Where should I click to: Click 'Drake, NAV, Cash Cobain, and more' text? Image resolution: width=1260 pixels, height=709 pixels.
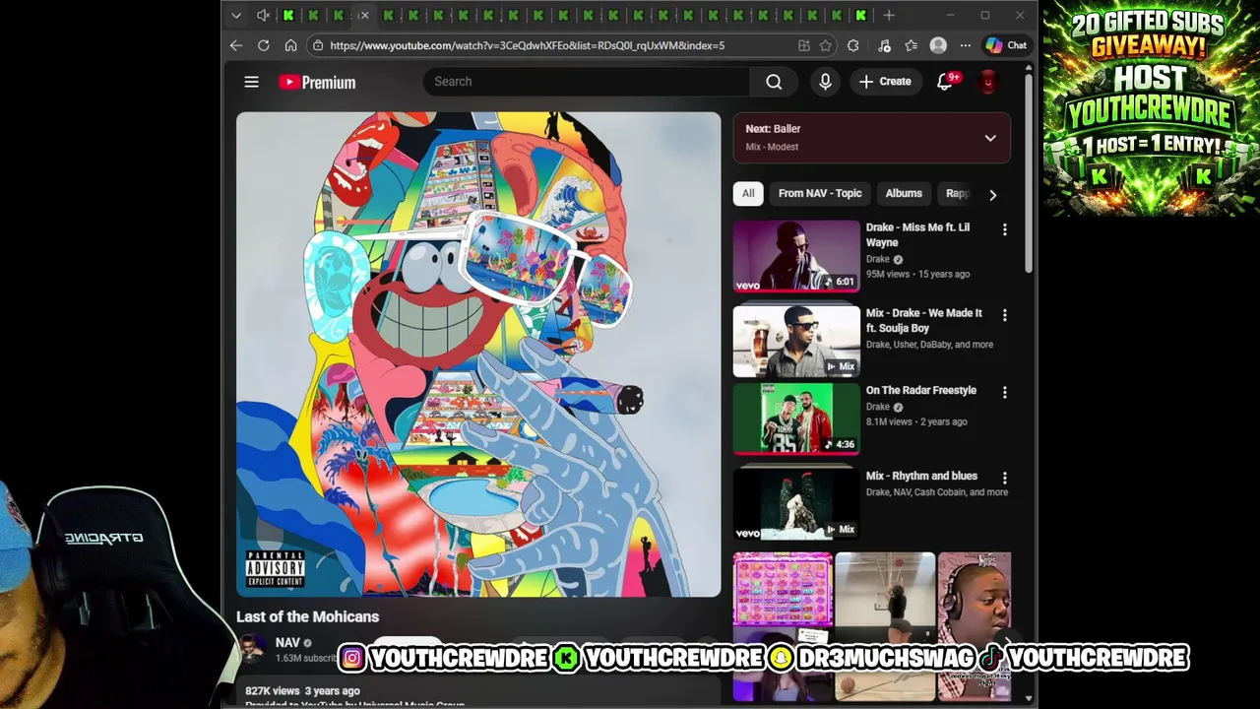point(937,492)
